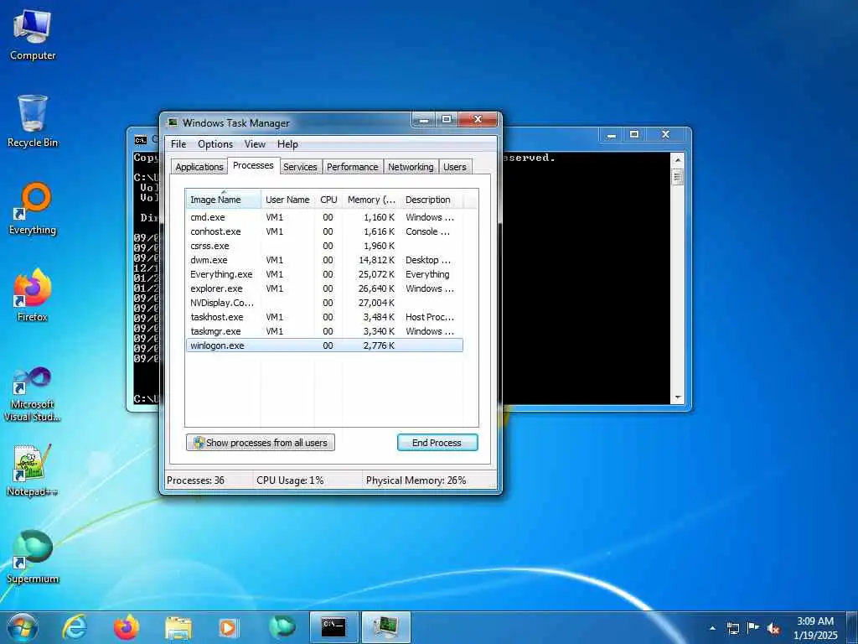
Task: Select the Microsoft Visual Studio desktop shortcut
Action: [x=33, y=394]
